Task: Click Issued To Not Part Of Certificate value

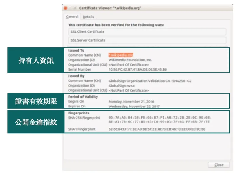Action: (x=129, y=65)
